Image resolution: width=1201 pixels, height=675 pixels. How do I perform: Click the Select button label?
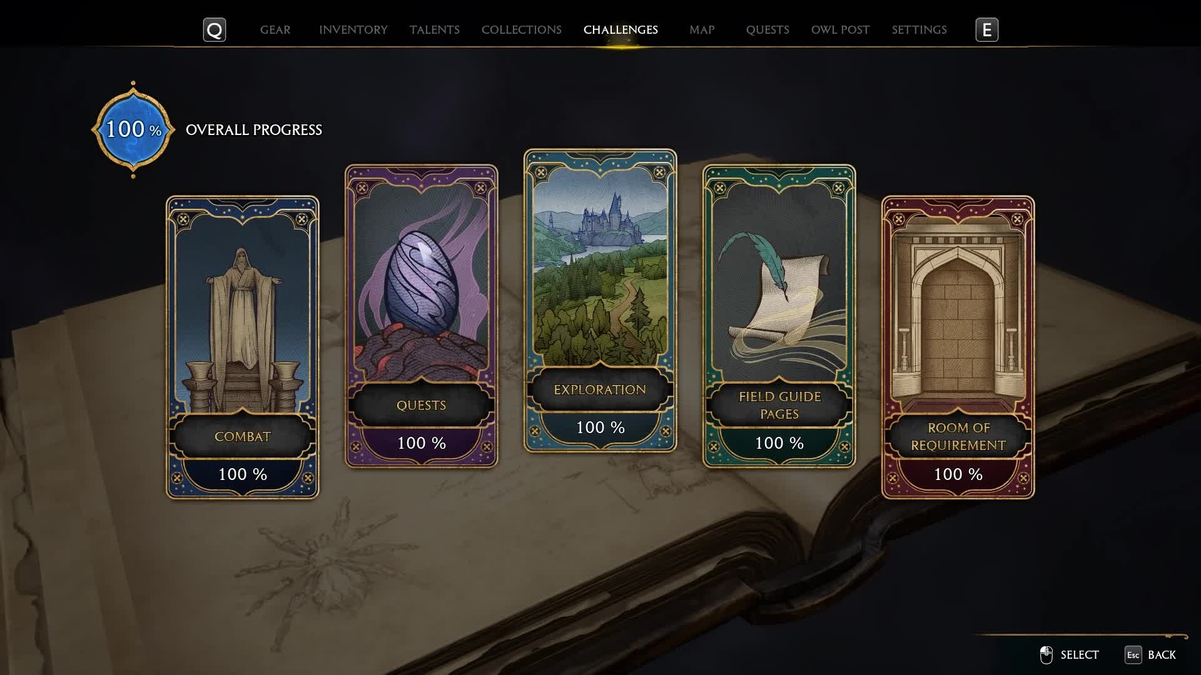tap(1080, 655)
